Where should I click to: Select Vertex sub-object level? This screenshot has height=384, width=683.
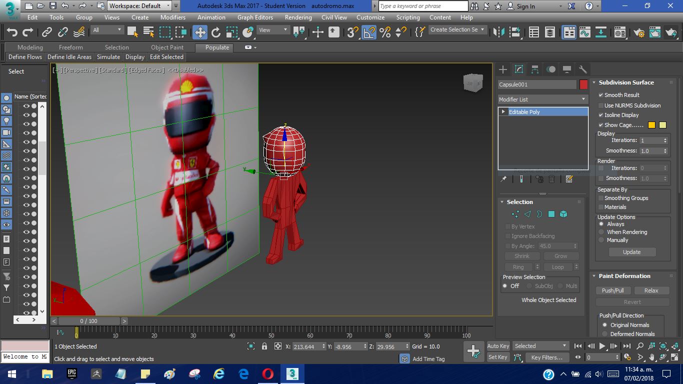515,214
